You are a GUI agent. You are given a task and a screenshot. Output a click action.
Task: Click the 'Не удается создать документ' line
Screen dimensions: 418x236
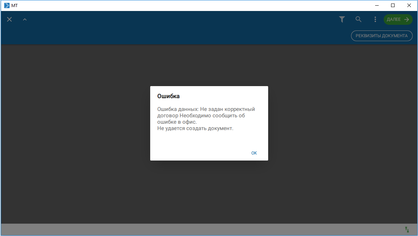[x=195, y=128]
